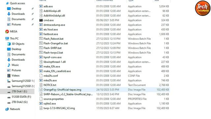
Task: Click the 1,190 KB size value
Action: (164, 103)
